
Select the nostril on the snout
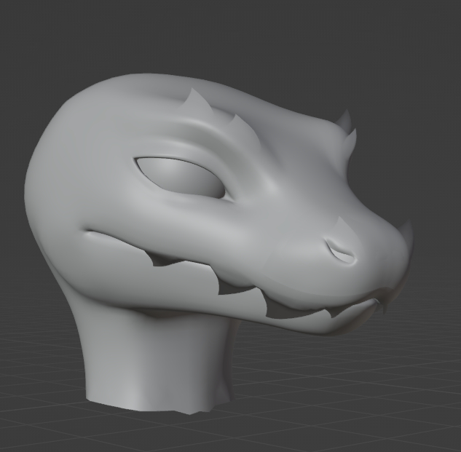(x=341, y=252)
